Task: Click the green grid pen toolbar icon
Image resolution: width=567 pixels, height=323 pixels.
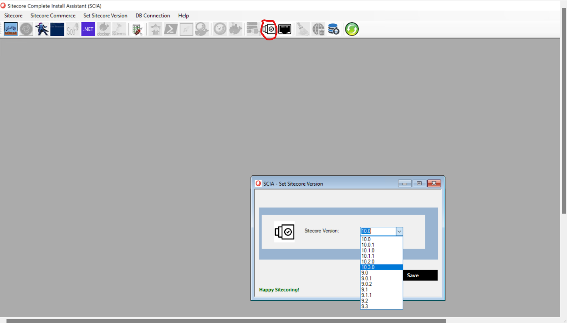Action: 137,29
